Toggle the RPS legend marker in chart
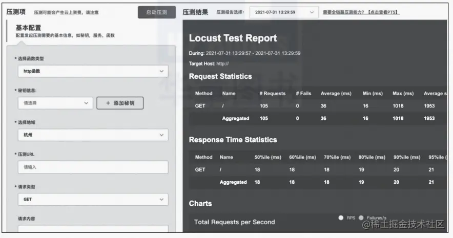This screenshot has width=453, height=238. tap(341, 218)
